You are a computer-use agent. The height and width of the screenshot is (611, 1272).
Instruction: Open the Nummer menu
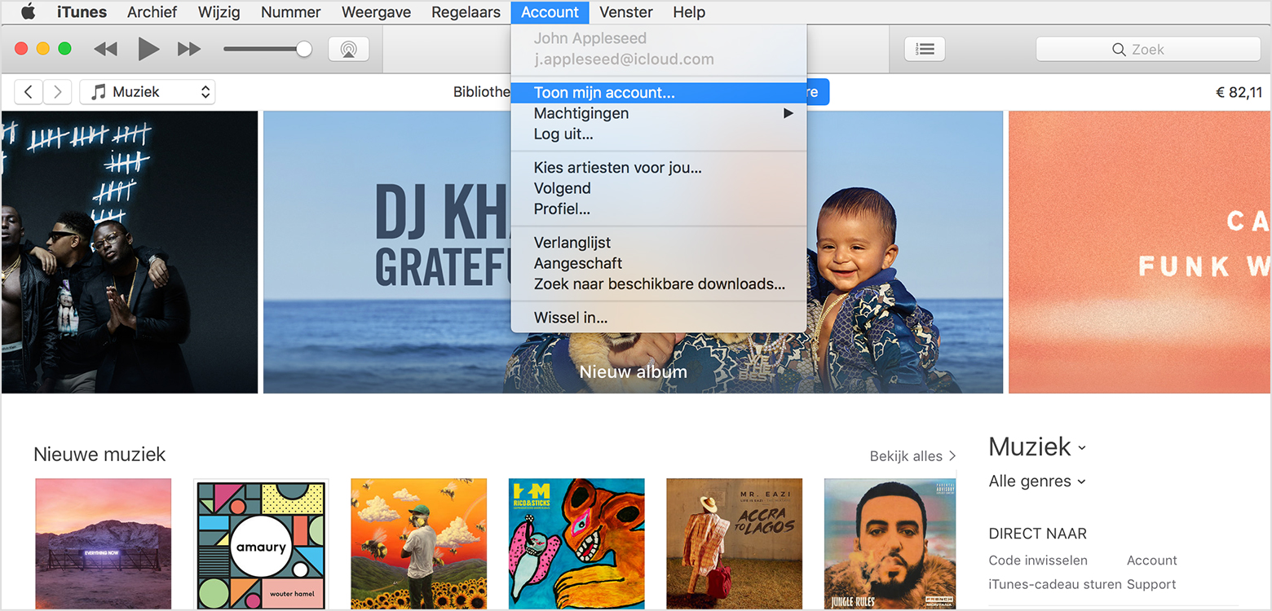coord(290,12)
